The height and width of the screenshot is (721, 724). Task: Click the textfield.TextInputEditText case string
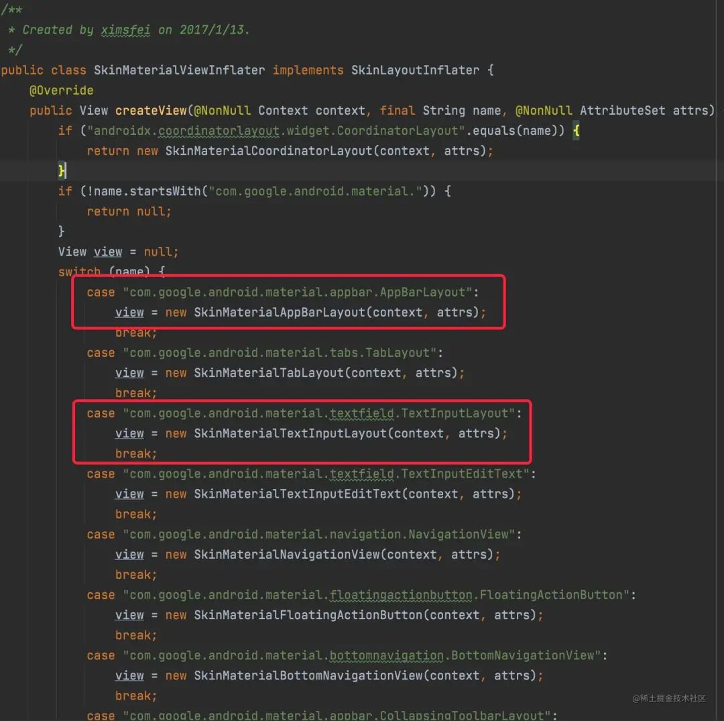click(x=326, y=474)
